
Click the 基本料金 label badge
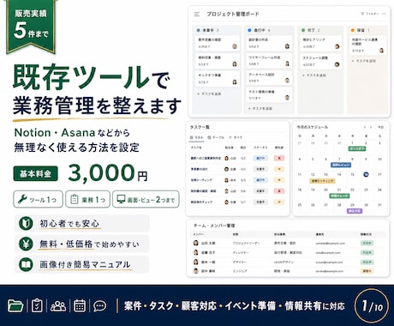[x=35, y=173]
